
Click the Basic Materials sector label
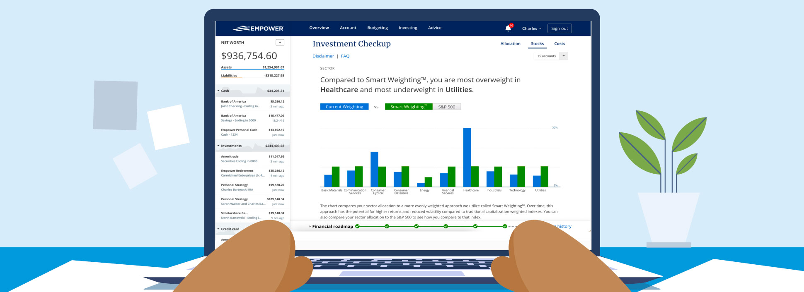click(x=332, y=190)
